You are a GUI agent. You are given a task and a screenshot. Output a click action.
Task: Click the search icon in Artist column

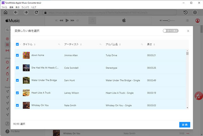pos(100,44)
